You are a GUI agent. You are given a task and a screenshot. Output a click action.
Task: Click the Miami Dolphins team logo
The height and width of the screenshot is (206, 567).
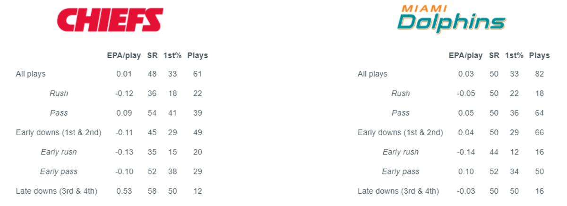[x=451, y=20]
